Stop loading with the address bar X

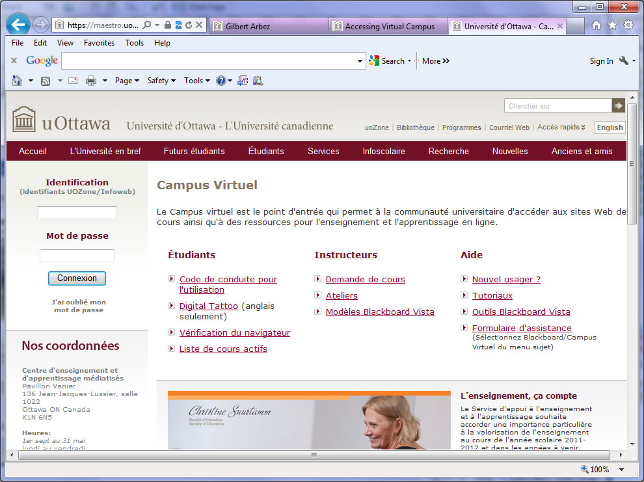point(199,25)
